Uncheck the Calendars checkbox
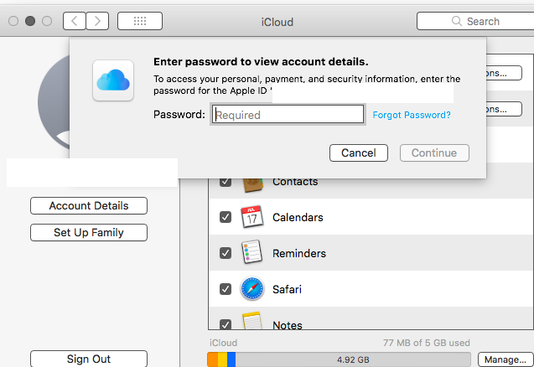Viewport: 534px width, 367px height. (226, 217)
